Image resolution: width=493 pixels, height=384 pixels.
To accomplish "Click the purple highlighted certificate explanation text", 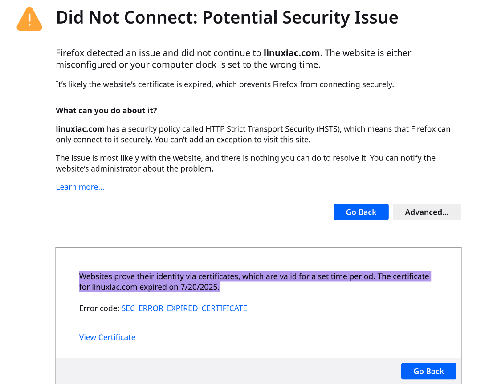I will point(254,282).
